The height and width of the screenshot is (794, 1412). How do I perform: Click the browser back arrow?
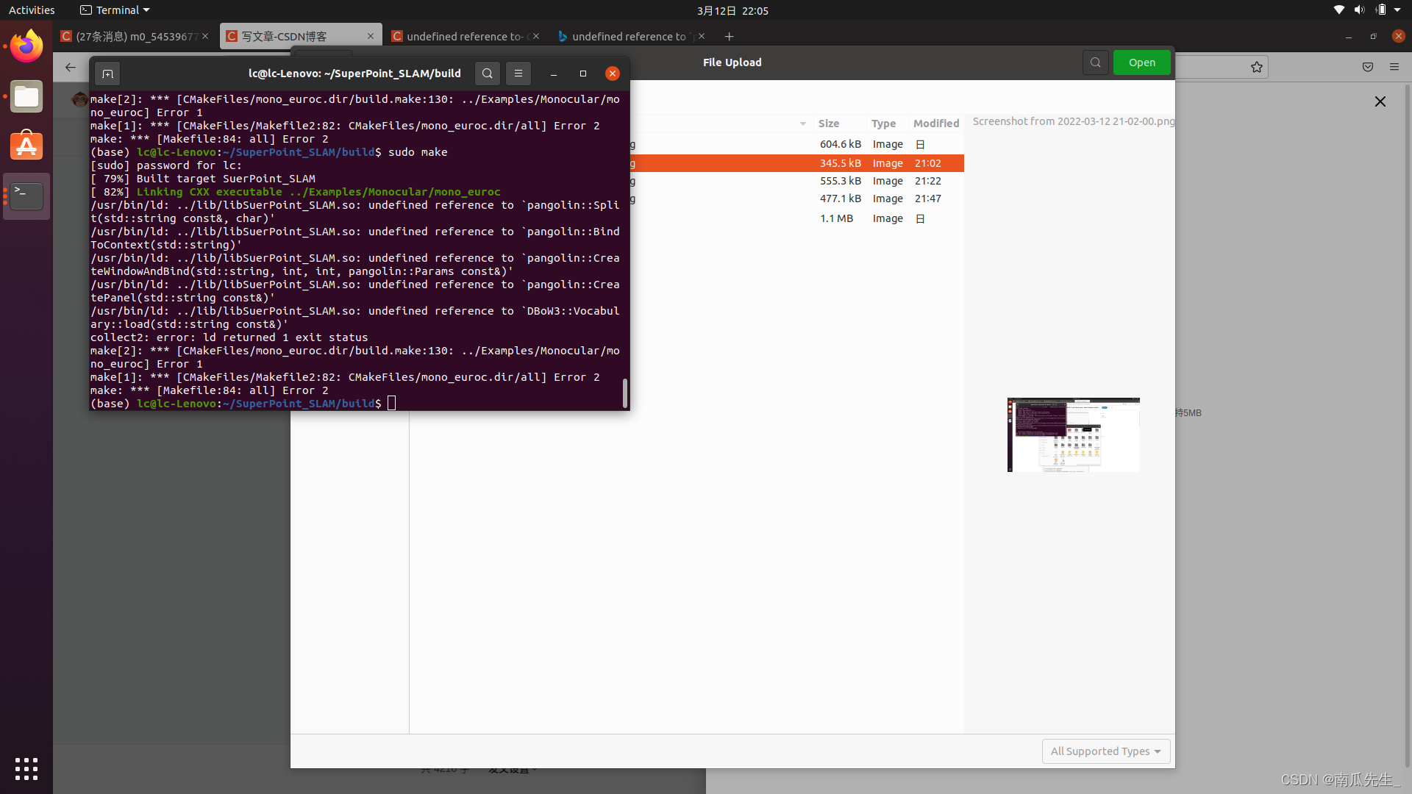(x=71, y=67)
